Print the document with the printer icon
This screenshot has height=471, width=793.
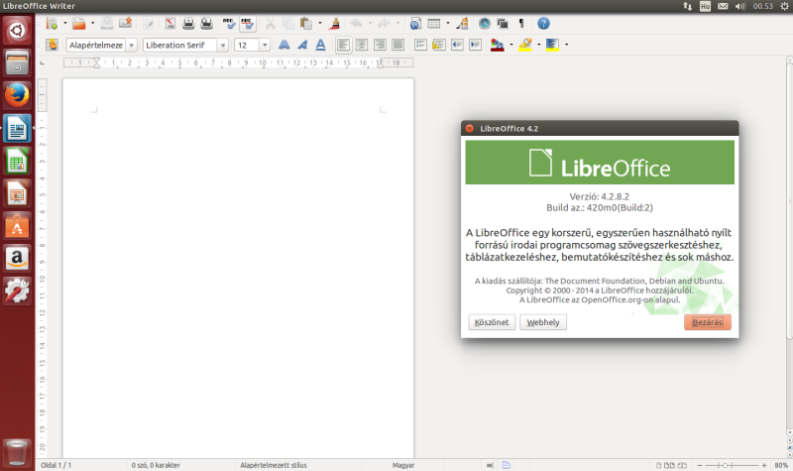[188, 23]
